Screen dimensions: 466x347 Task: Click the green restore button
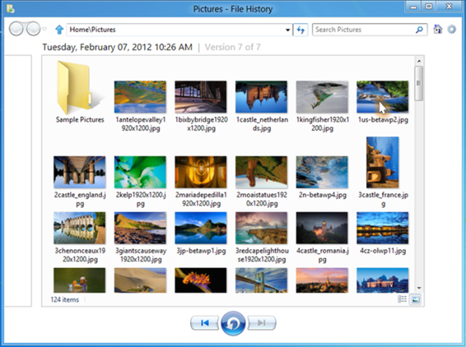pos(233,323)
